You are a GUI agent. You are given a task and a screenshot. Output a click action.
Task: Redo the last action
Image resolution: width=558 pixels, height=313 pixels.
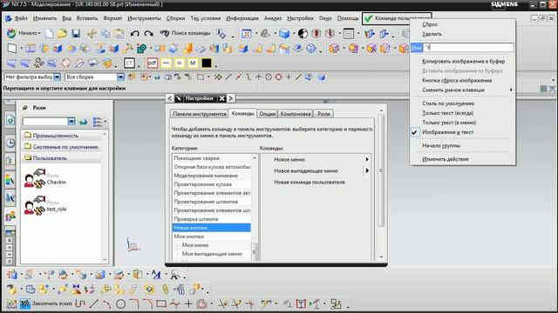[148, 34]
